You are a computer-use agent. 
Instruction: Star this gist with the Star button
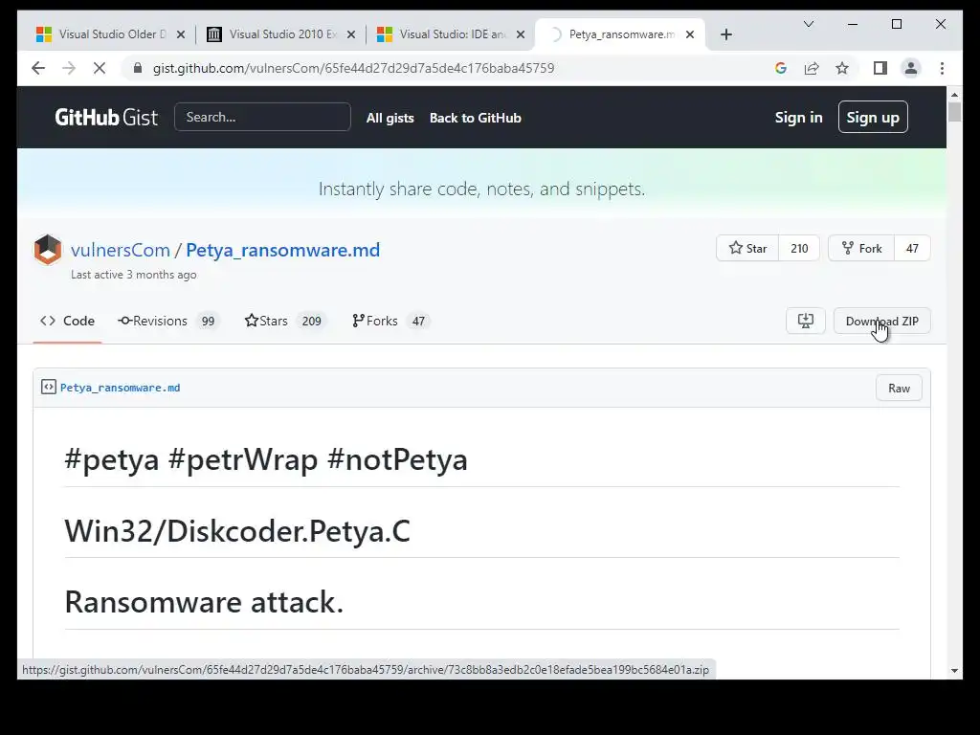pos(747,248)
